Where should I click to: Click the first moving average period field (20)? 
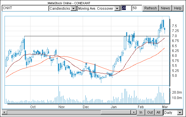pyautogui.click(x=126, y=8)
